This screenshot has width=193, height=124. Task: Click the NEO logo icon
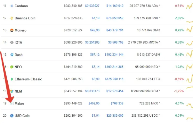pyautogui.click(x=12, y=67)
